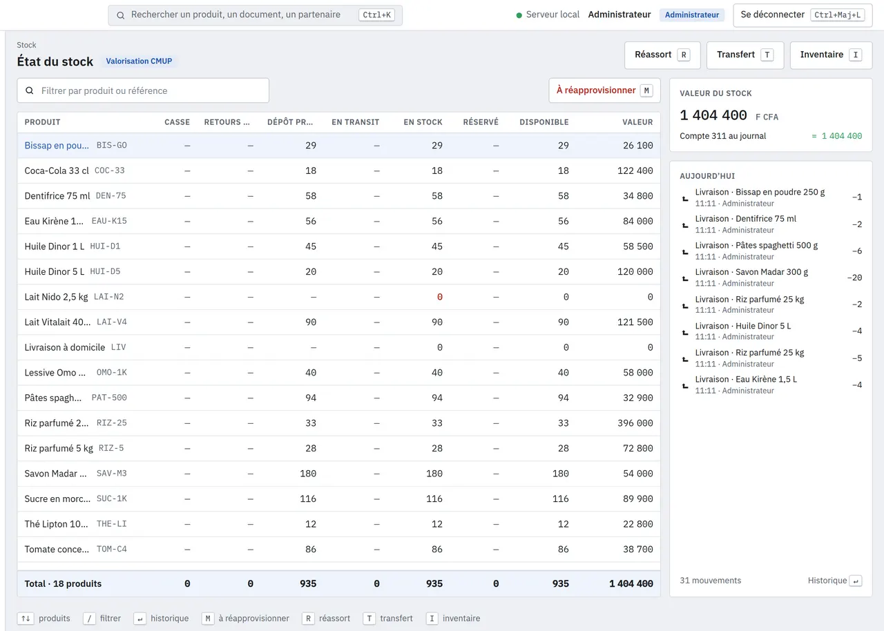This screenshot has height=631, width=884.
Task: Select the Huile Dinor 5 L row
Action: pos(338,271)
